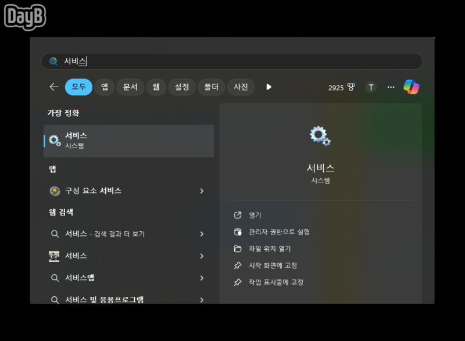This screenshot has height=341, width=465.
Task: Select the 모두 filter tab
Action: pos(78,87)
